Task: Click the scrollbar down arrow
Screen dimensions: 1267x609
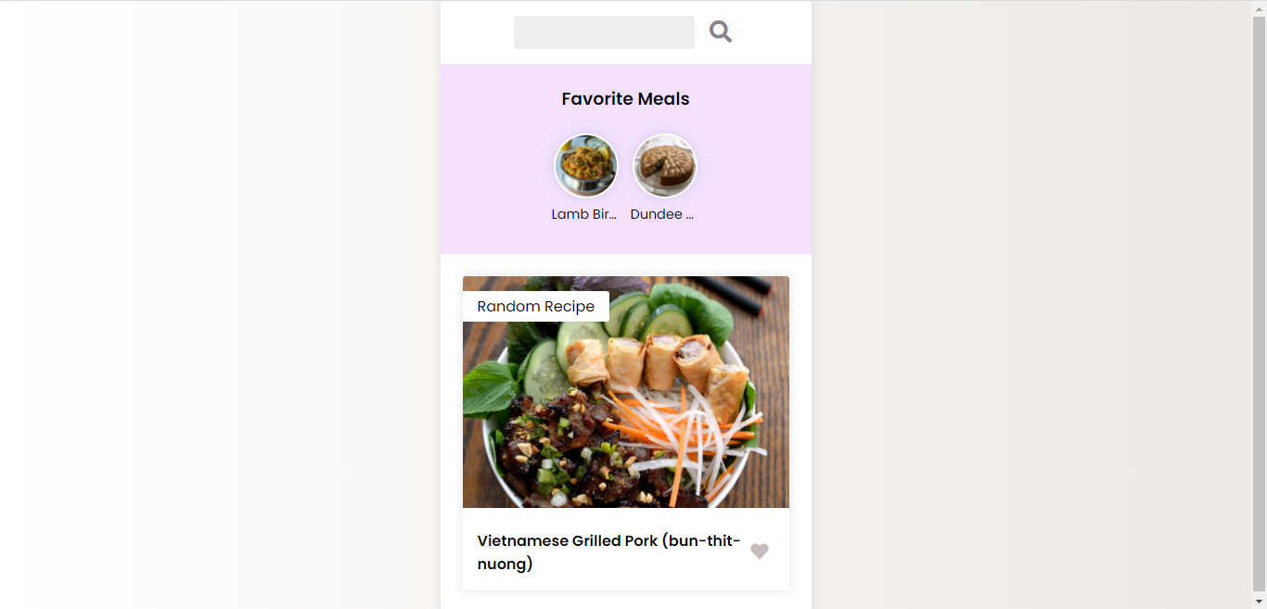Action: point(1261,602)
